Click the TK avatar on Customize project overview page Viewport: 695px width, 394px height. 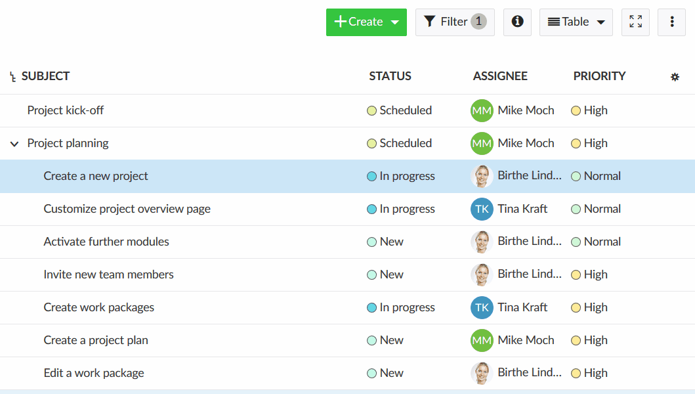[x=482, y=209]
